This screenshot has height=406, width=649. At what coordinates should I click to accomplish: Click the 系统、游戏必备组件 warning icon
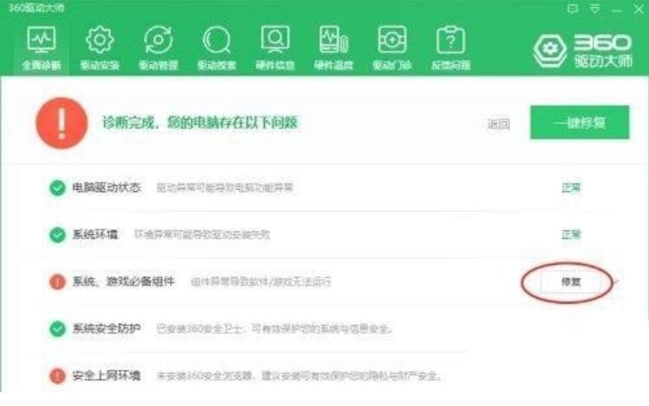pyautogui.click(x=57, y=282)
